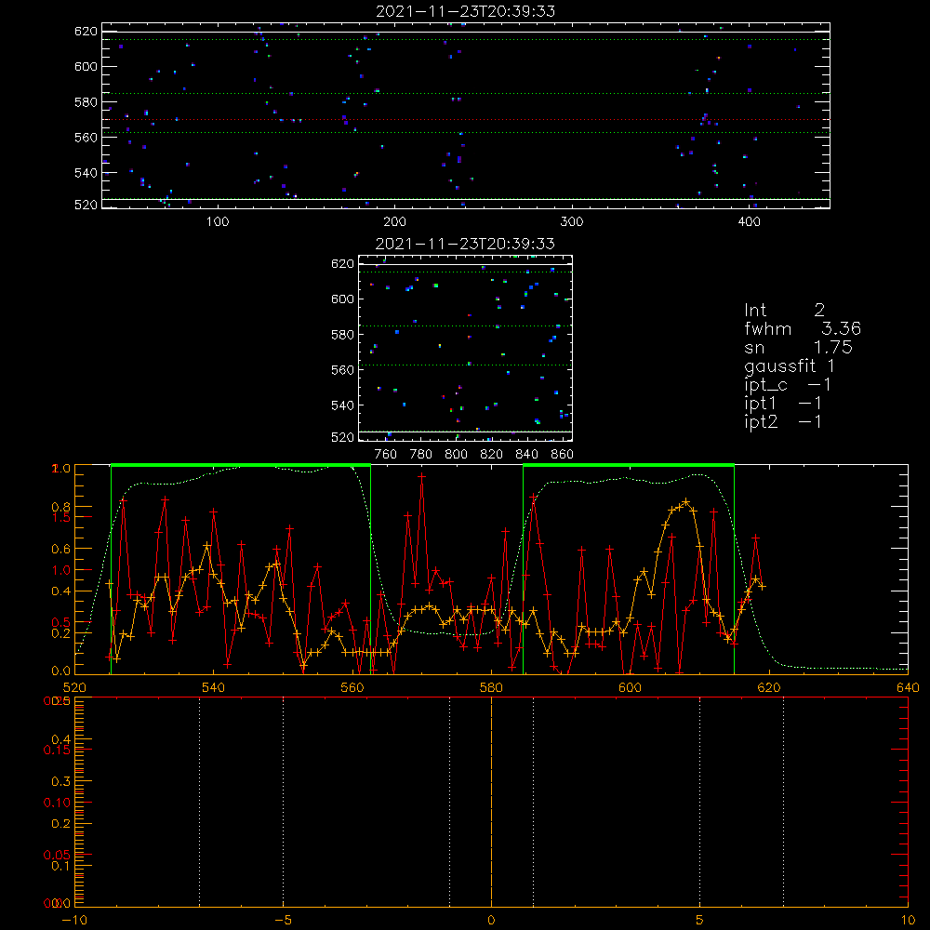930x930 pixels.
Task: Click x-axis label -10 on the bottom plot
Action: point(74,921)
